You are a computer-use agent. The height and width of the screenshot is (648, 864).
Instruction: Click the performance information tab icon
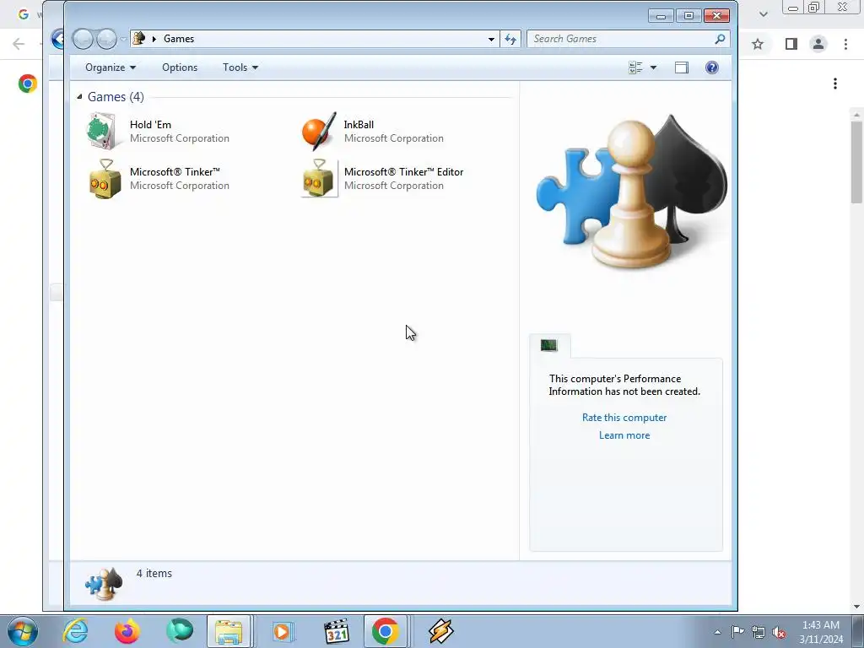pos(548,345)
